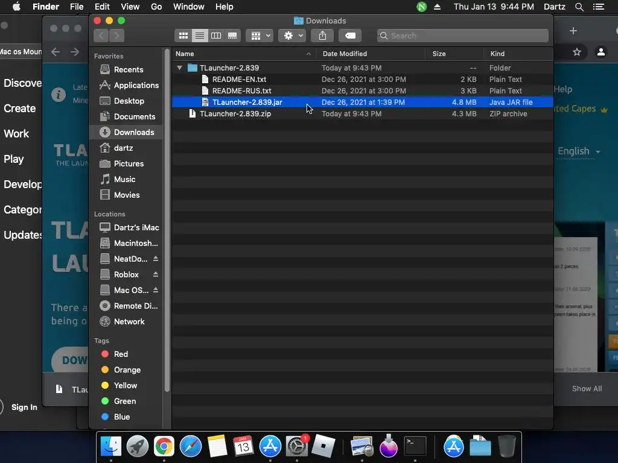This screenshot has height=463, width=618.
Task: Click the Finder back arrow
Action: pos(101,36)
